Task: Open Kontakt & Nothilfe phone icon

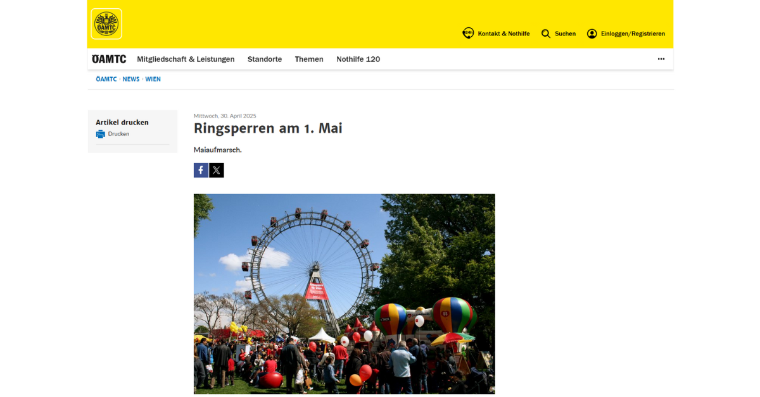Action: [468, 34]
